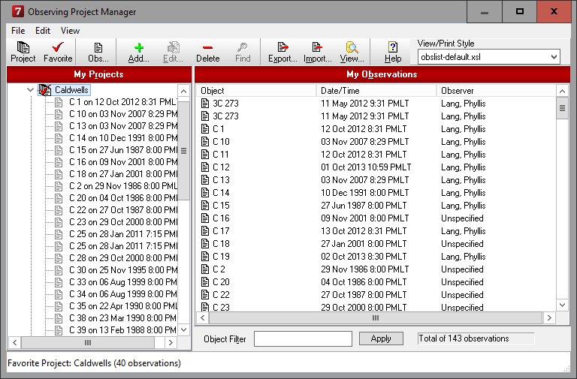The width and height of the screenshot is (577, 379).
Task: Select tree item C 1 on 12 Oct 2012
Action: [123, 102]
